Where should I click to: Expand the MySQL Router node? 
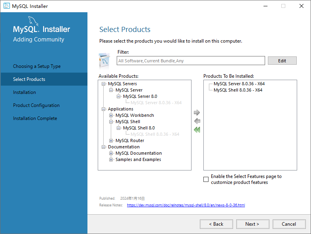[111, 140]
